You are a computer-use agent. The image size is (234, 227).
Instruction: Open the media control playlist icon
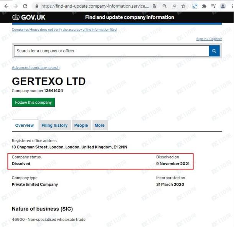tap(213, 6)
